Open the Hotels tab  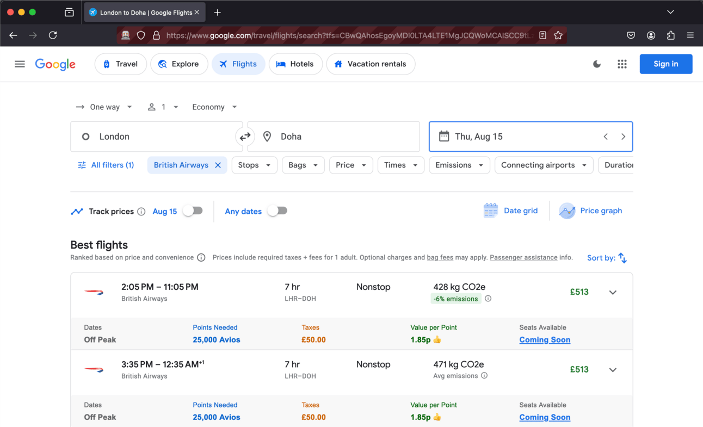(295, 64)
